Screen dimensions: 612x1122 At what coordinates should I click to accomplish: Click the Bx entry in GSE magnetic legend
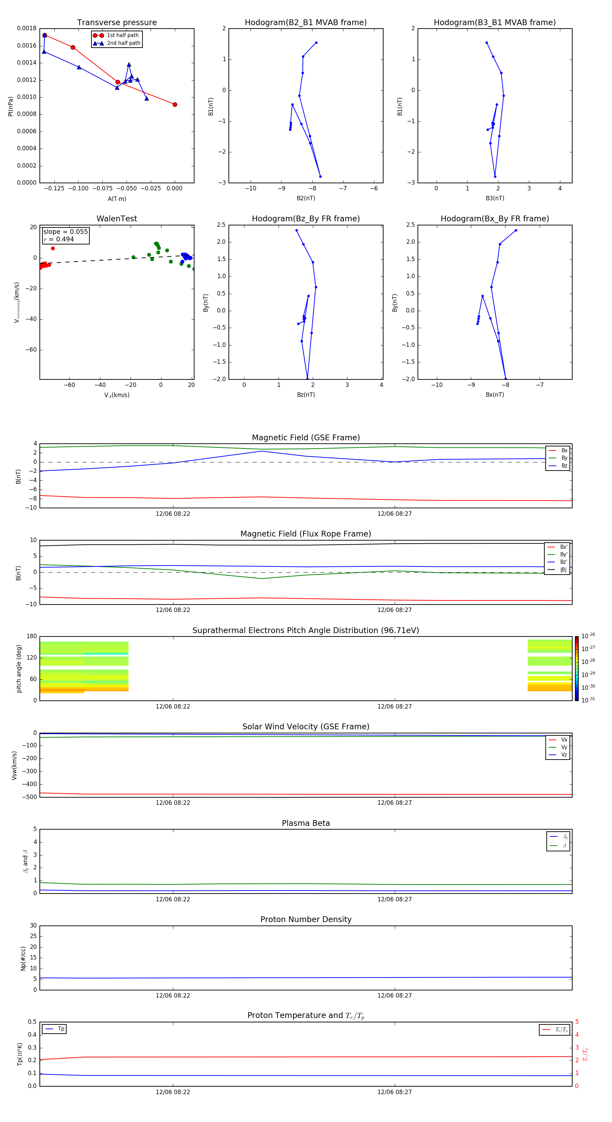pos(558,451)
